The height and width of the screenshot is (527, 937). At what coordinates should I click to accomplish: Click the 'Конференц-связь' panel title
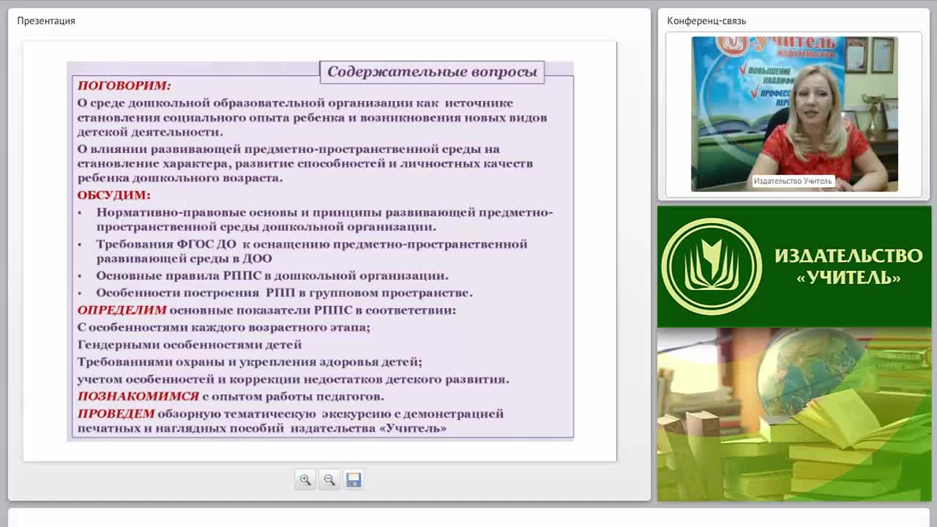pyautogui.click(x=706, y=20)
